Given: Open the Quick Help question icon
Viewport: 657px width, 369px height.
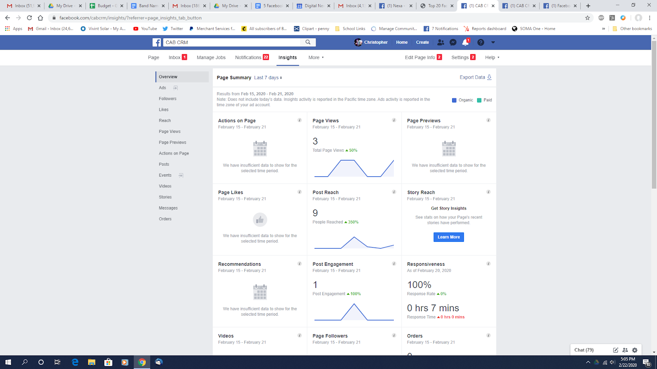Looking at the screenshot, I should point(481,42).
